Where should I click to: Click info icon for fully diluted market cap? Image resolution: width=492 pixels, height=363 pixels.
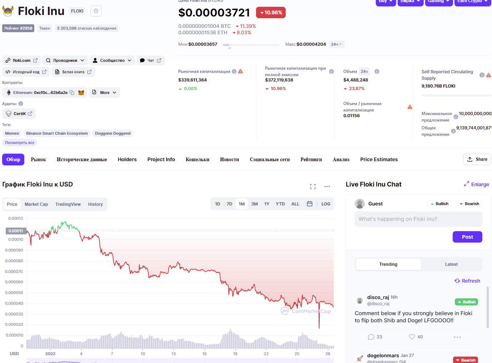[x=331, y=71]
